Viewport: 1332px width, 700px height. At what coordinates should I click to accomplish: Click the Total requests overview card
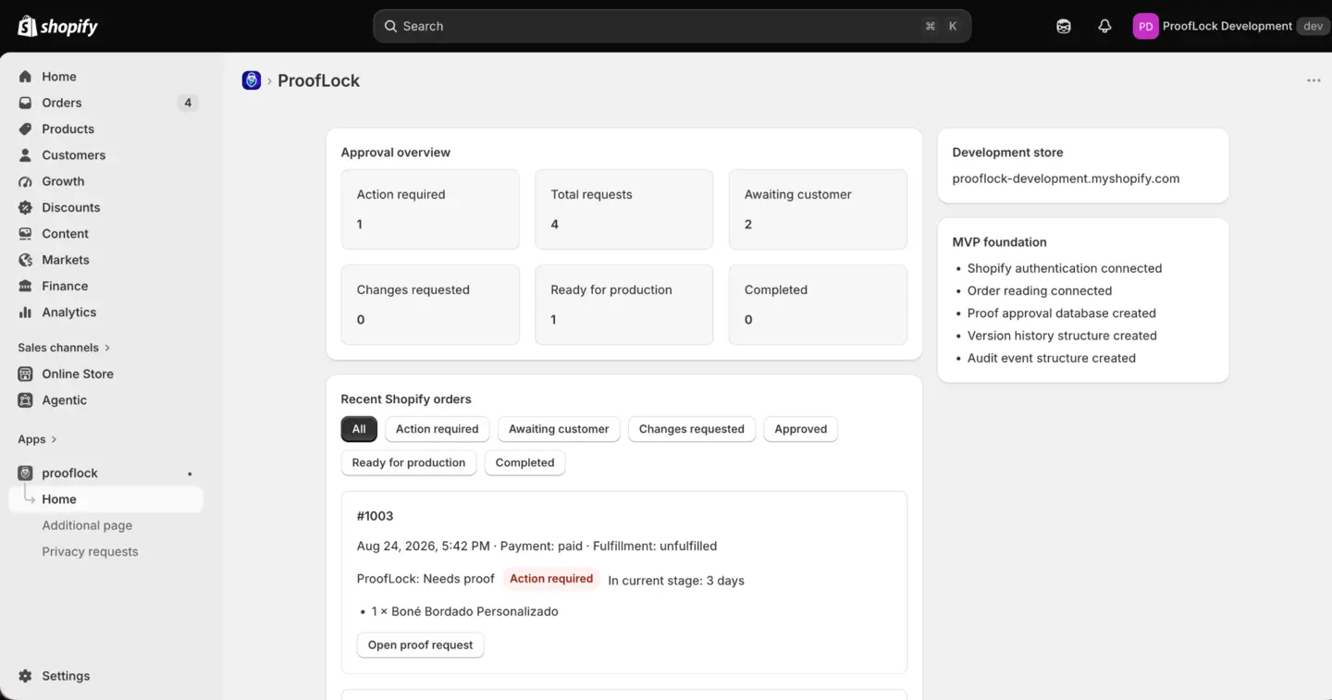[624, 209]
